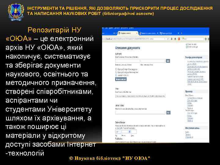
Task: Switch to the second browser tab
Action: 149,33
